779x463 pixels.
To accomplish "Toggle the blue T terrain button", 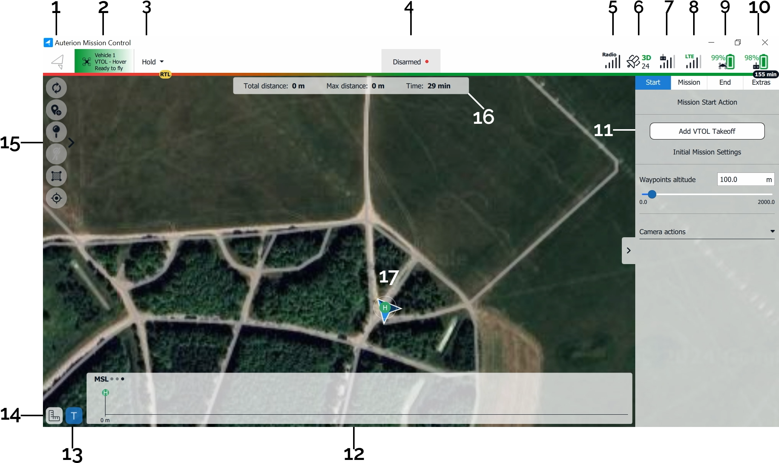I will coord(74,415).
